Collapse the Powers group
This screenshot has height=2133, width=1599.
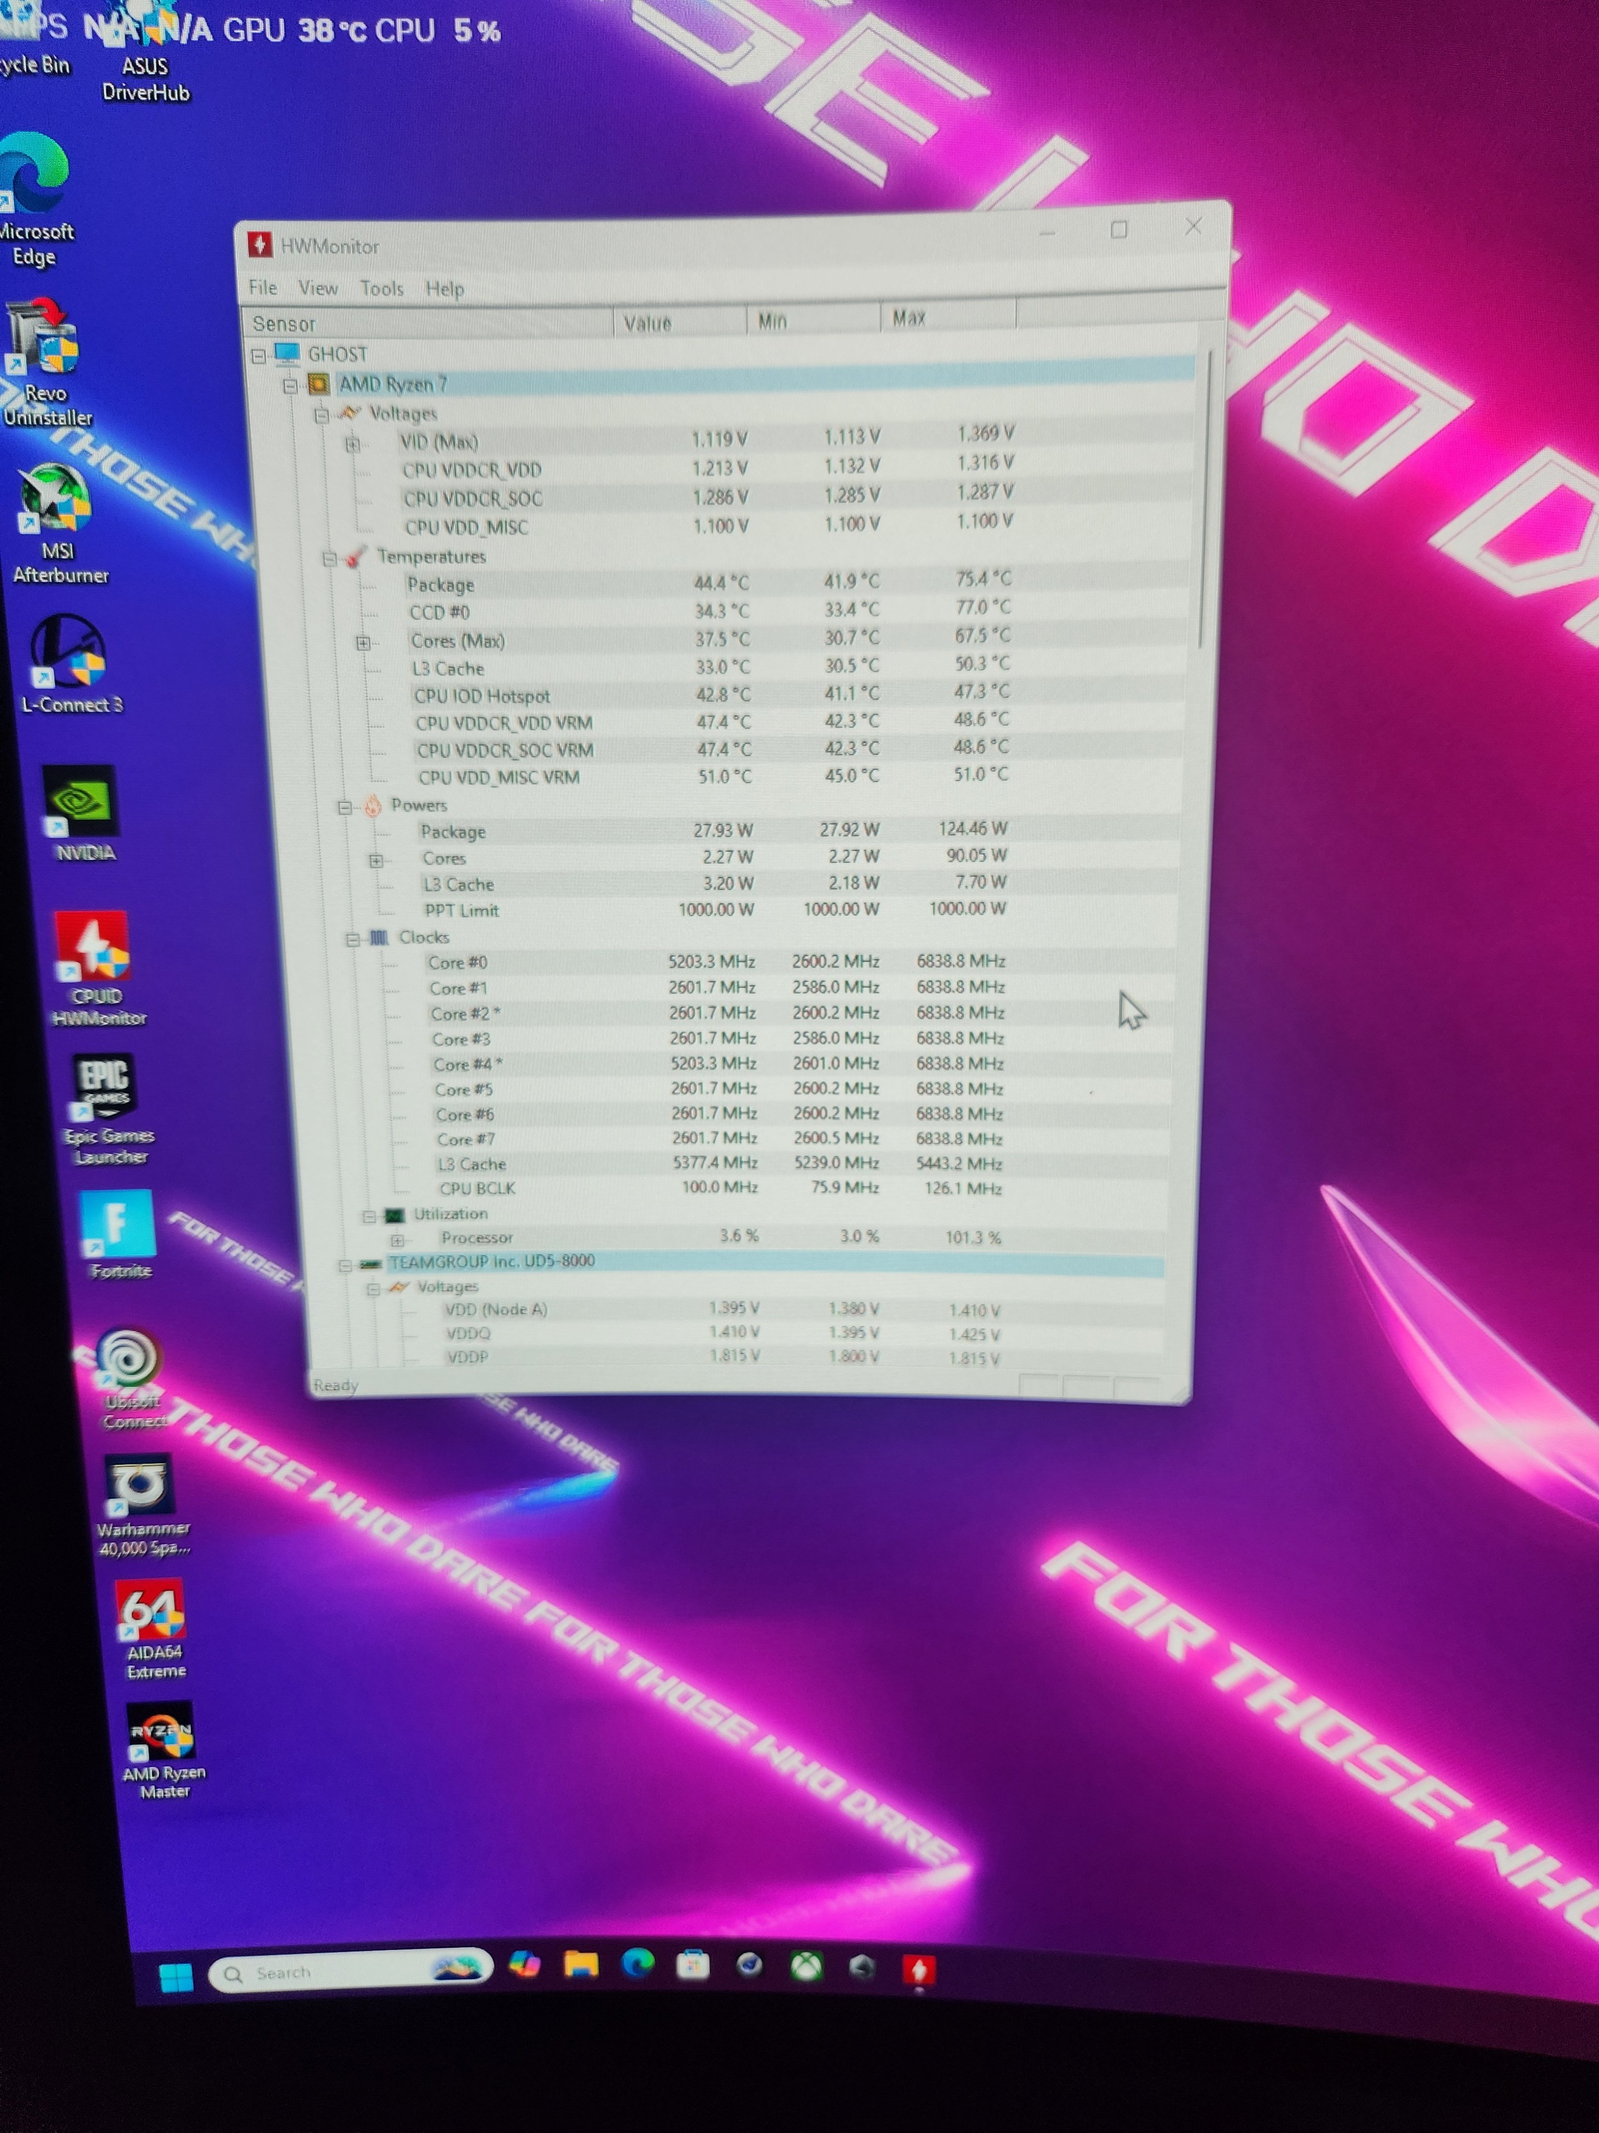[x=344, y=807]
